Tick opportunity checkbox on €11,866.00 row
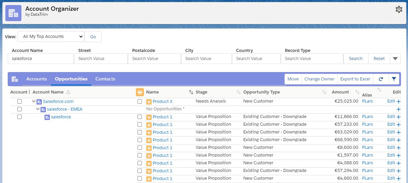The width and height of the screenshot is (408, 183). tap(140, 117)
